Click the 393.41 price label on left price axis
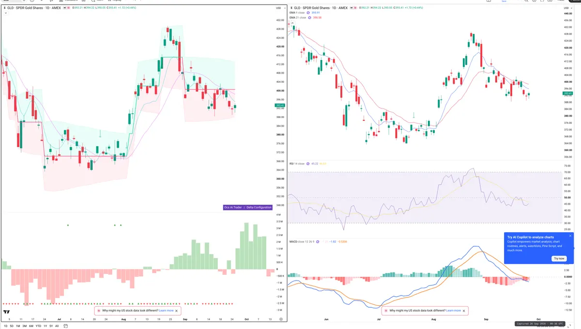Image resolution: width=581 pixels, height=329 pixels. click(x=280, y=105)
